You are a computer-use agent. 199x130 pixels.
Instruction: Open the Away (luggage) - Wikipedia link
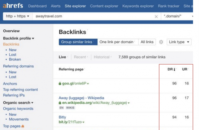pyautogui.click(x=81, y=98)
